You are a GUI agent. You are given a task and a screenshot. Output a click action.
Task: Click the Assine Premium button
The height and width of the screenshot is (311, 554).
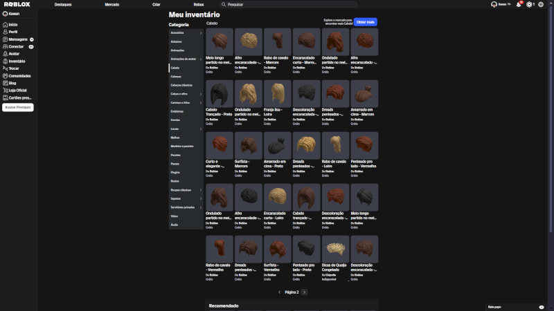tap(18, 108)
